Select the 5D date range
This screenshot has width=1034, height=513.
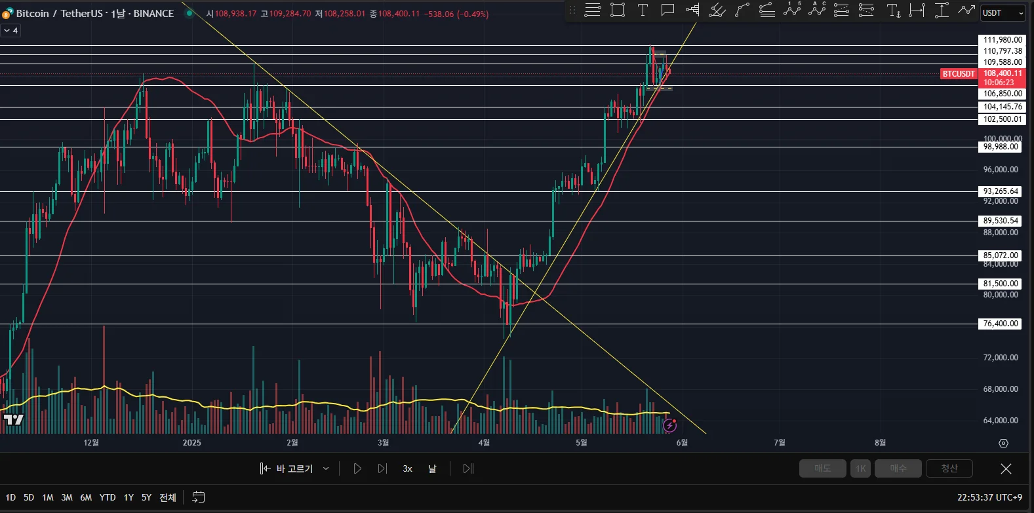29,497
